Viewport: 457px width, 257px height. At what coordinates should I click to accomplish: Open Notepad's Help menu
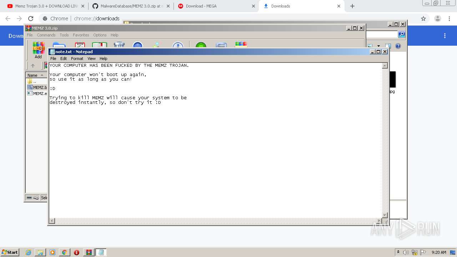103,59
